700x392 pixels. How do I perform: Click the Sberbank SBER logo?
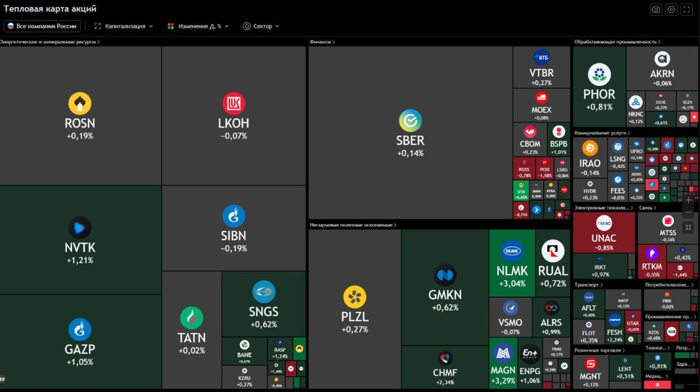410,121
